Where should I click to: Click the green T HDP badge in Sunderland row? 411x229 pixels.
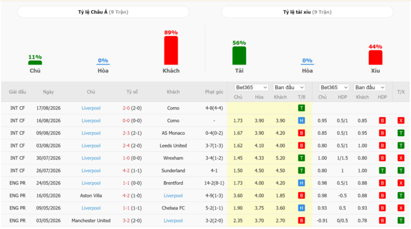click(x=382, y=171)
